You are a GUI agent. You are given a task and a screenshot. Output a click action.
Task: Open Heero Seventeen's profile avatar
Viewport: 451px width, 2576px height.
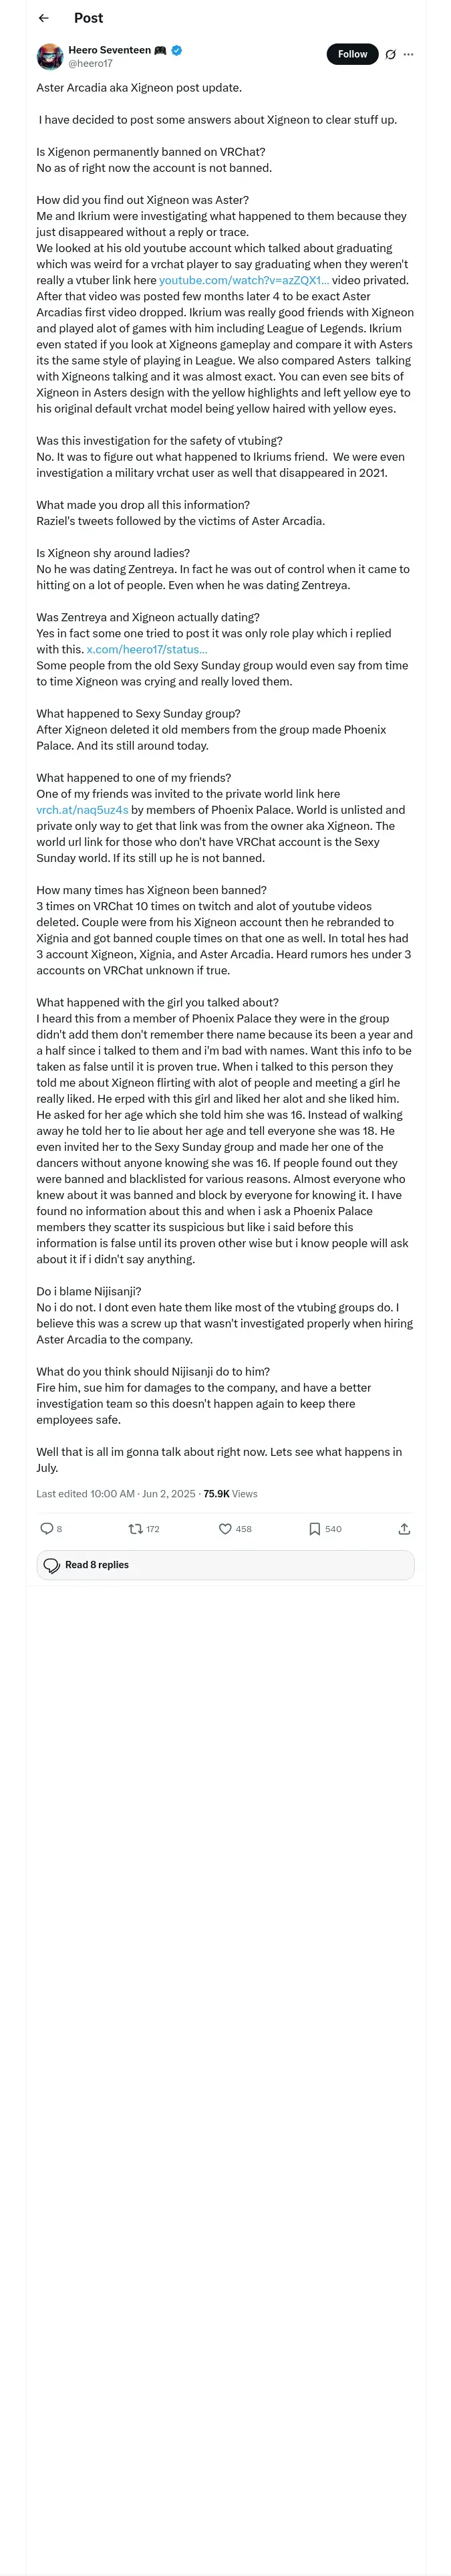click(50, 56)
